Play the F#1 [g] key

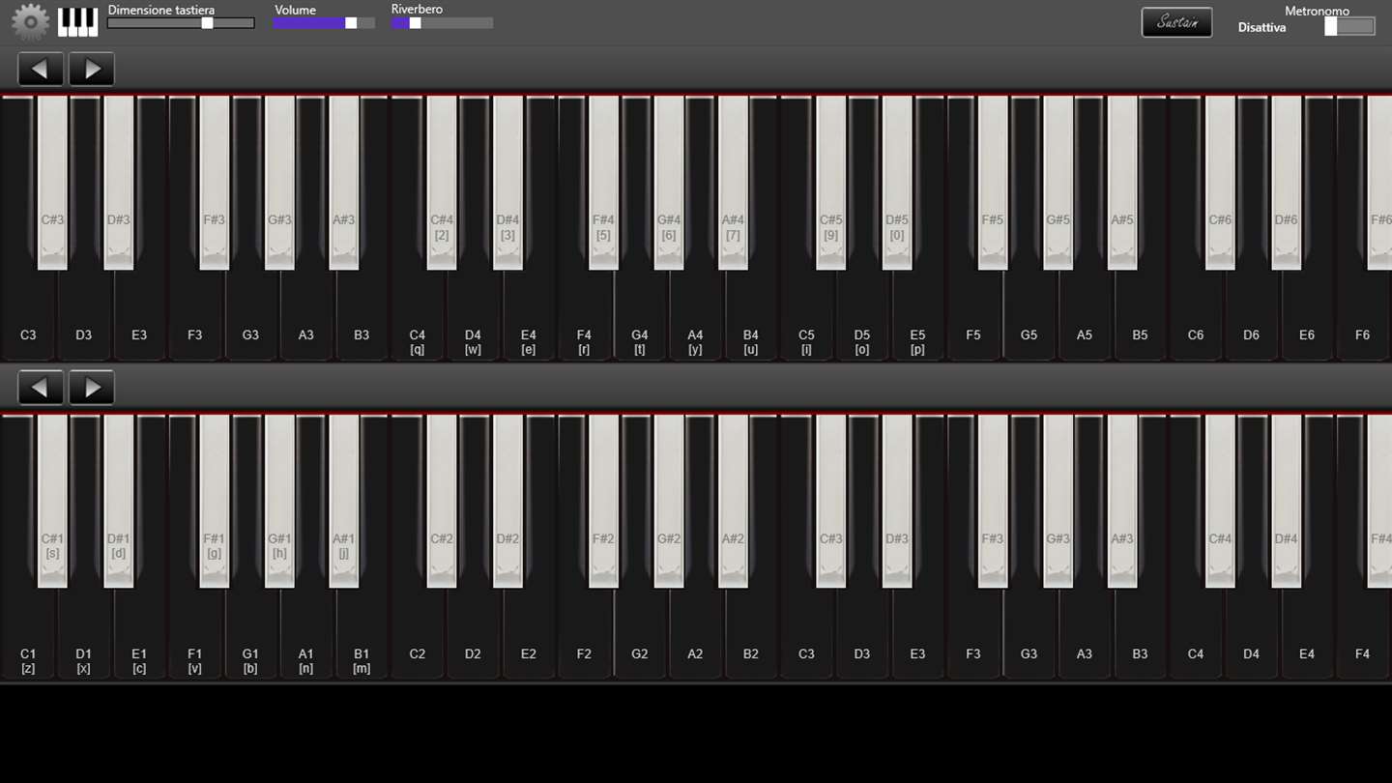coord(214,502)
